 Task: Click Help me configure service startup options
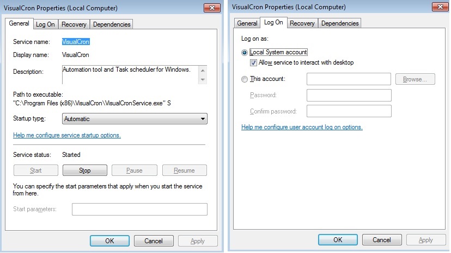click(x=67, y=135)
